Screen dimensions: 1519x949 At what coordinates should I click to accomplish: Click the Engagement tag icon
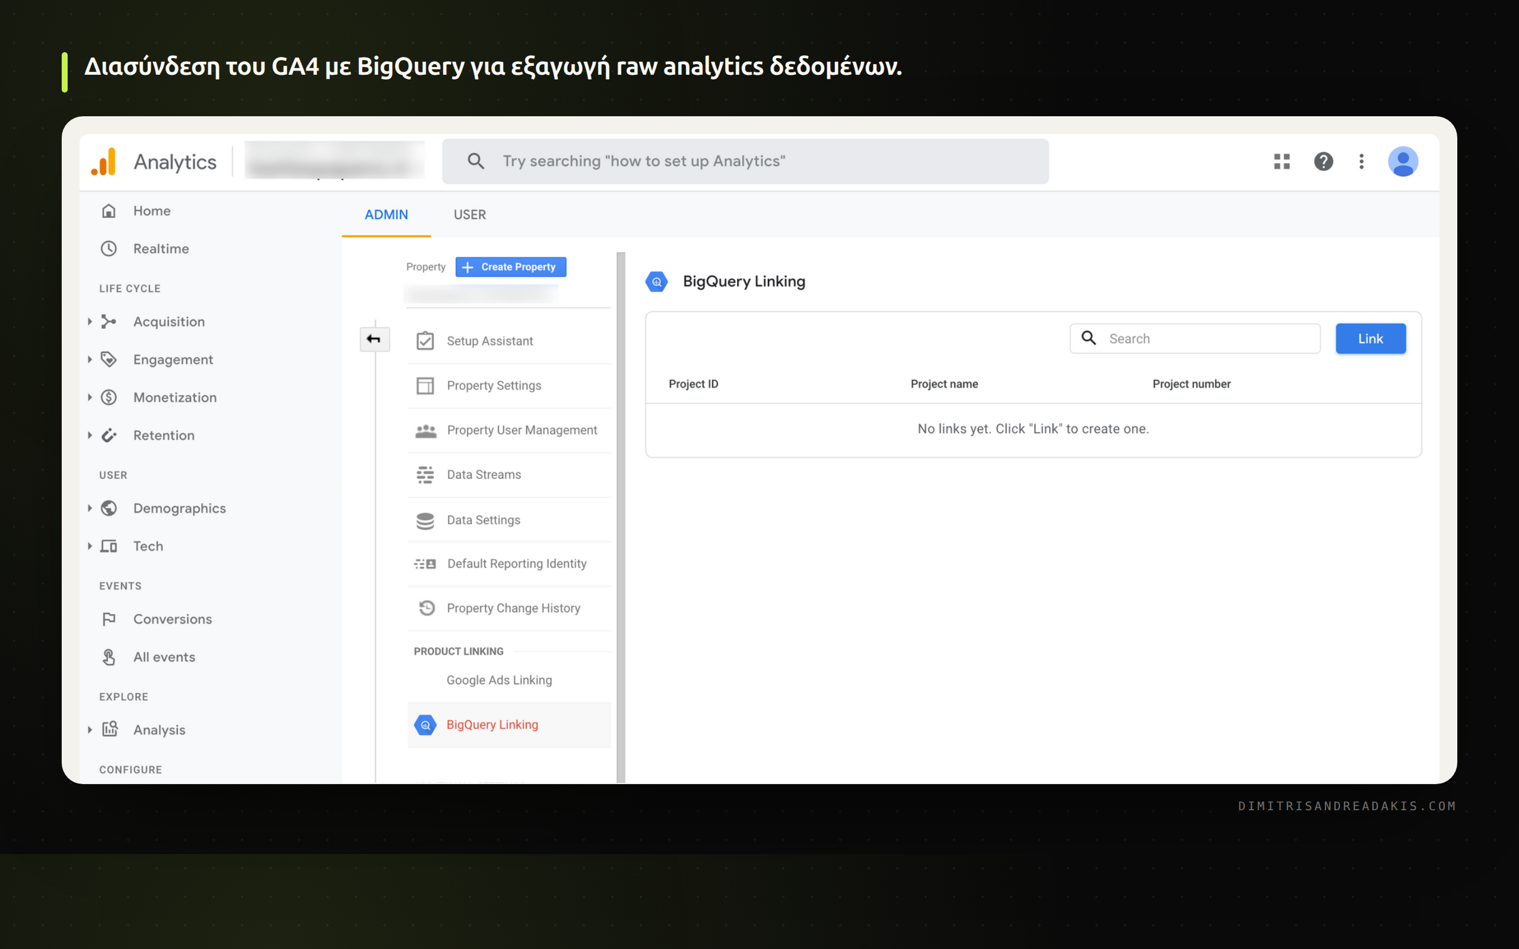(x=109, y=359)
